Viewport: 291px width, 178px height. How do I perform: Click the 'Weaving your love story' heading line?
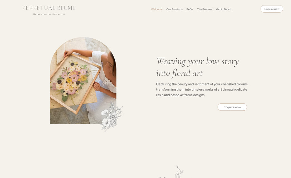pos(198,61)
